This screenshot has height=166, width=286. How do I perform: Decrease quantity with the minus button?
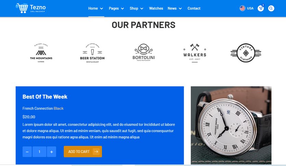27,152
